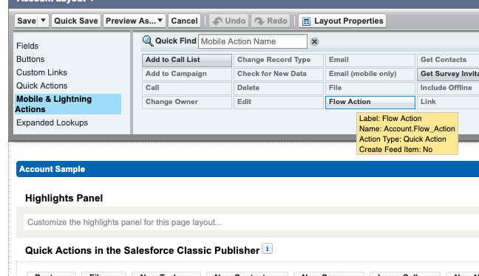The height and width of the screenshot is (276, 479).
Task: Select the Get Survey Invitation action
Action: tap(448, 74)
